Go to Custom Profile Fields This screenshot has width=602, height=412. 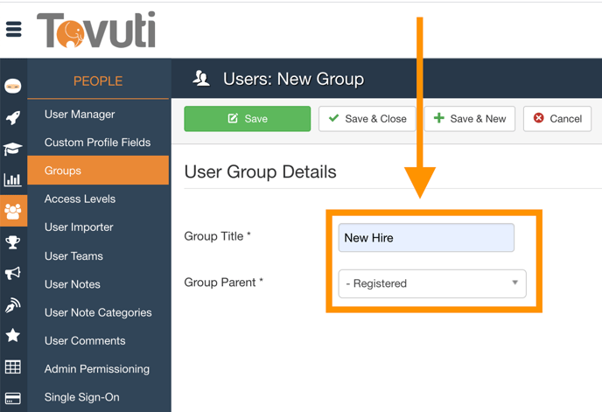pos(97,143)
